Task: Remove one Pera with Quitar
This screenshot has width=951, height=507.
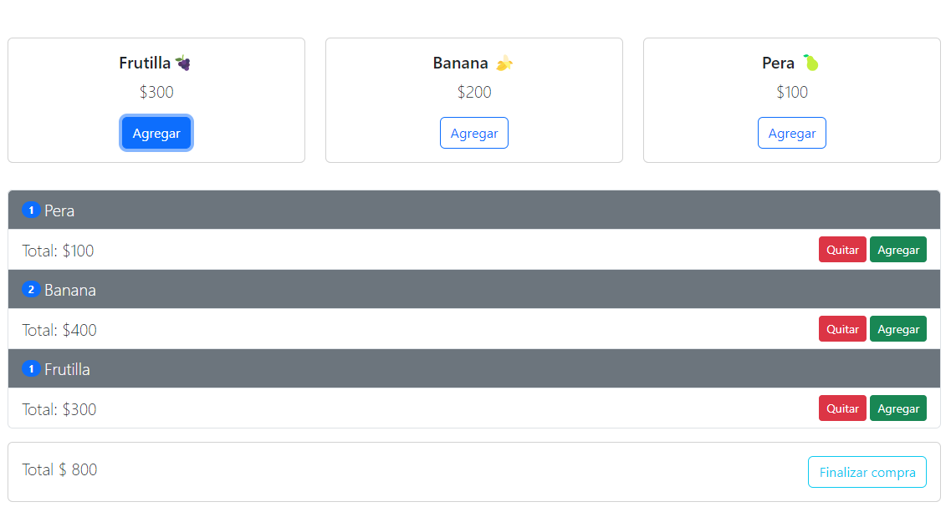Action: tap(842, 250)
